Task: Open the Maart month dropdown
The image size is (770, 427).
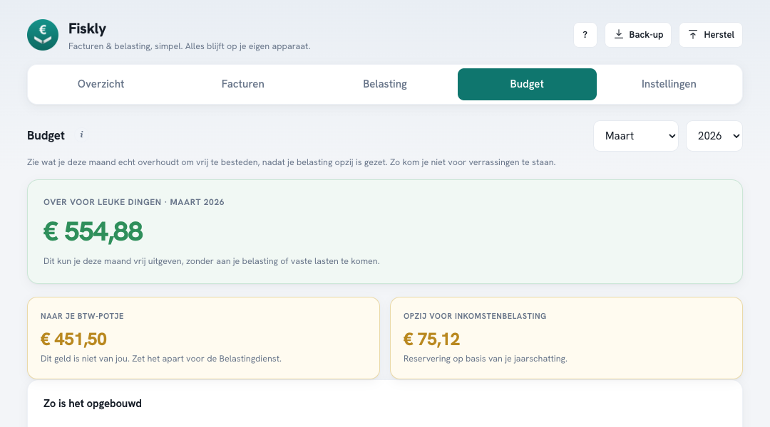Action: 636,136
